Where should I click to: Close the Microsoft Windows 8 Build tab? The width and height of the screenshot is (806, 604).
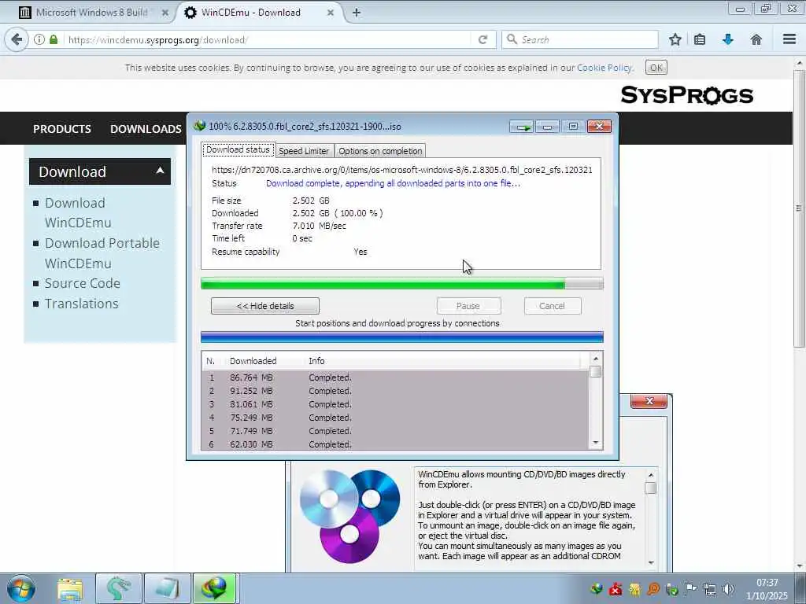pyautogui.click(x=165, y=13)
